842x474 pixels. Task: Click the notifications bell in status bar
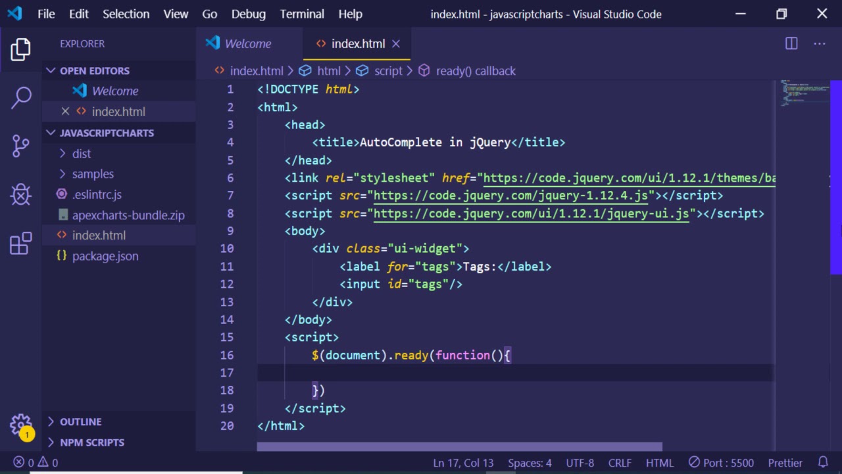(x=823, y=462)
